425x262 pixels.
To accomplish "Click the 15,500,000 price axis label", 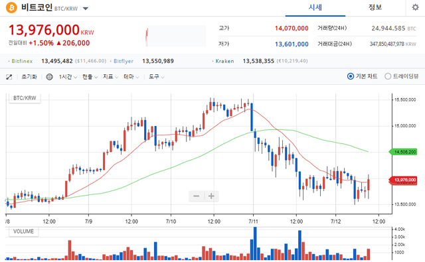I will [x=405, y=100].
